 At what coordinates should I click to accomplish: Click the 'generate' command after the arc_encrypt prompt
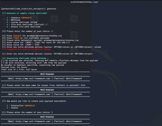(52, 9)
